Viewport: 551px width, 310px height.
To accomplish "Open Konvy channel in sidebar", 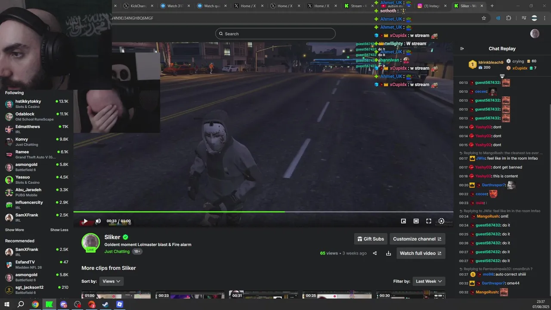I will (37, 142).
